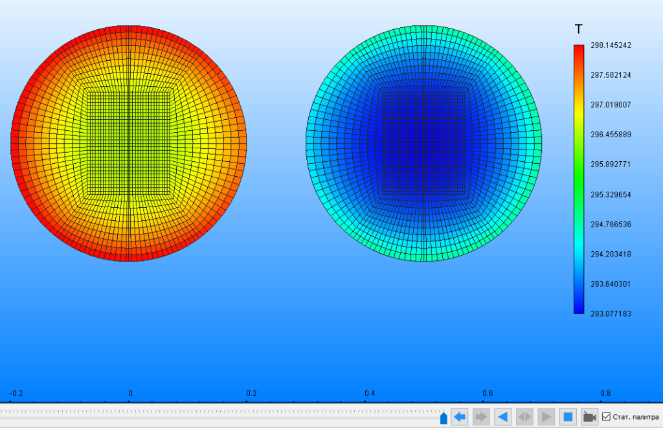Viewport: 663px width, 428px height.
Task: Select the maximum legend value 298.145242
Action: pyautogui.click(x=611, y=45)
